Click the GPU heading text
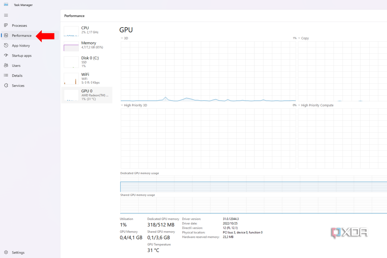 [126, 30]
